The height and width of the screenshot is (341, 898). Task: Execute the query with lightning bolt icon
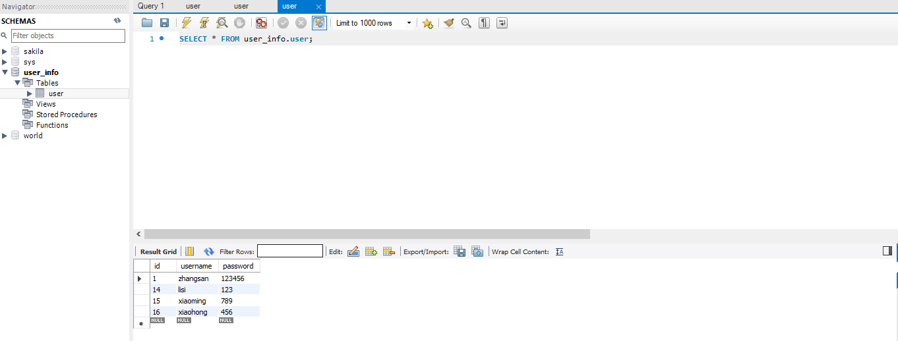click(187, 23)
